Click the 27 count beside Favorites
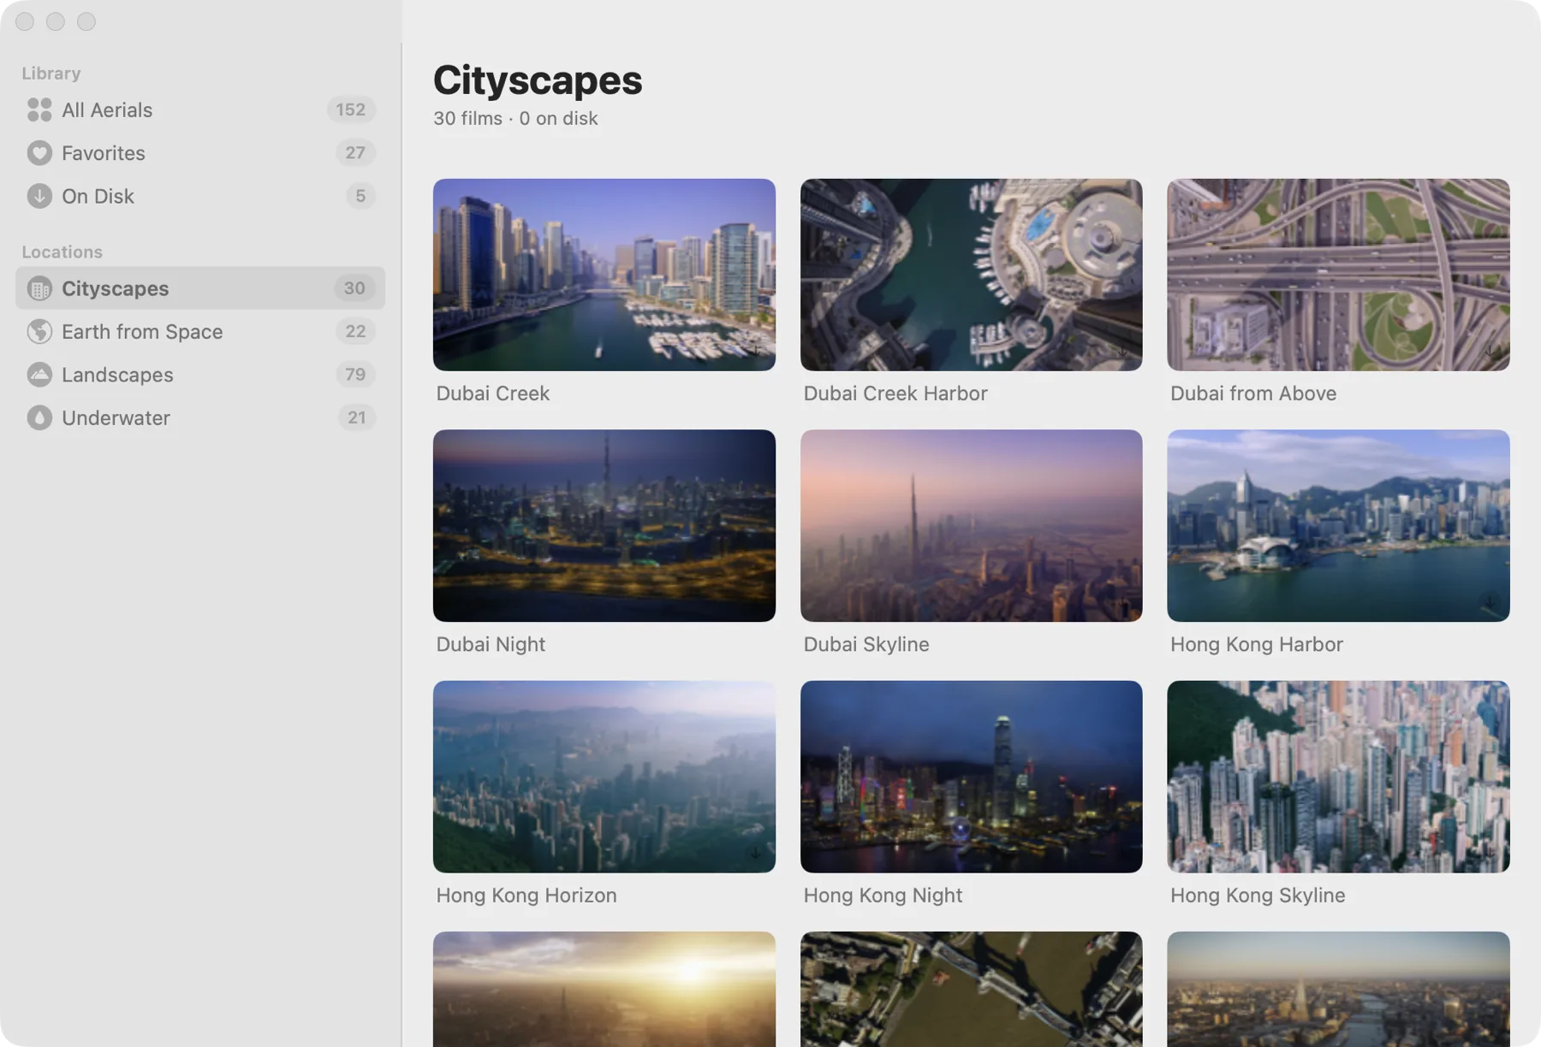 (x=355, y=152)
